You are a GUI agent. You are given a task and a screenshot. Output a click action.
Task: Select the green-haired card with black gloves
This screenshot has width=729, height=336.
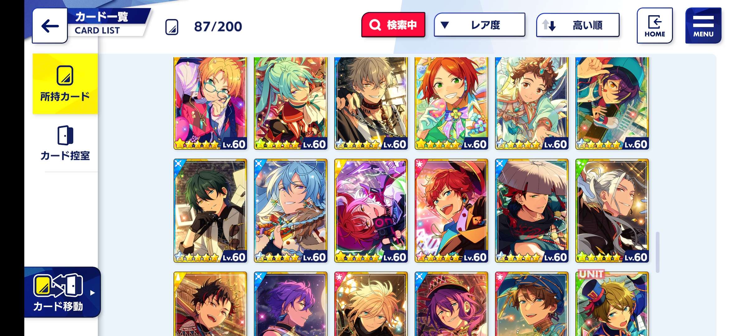[x=210, y=211]
